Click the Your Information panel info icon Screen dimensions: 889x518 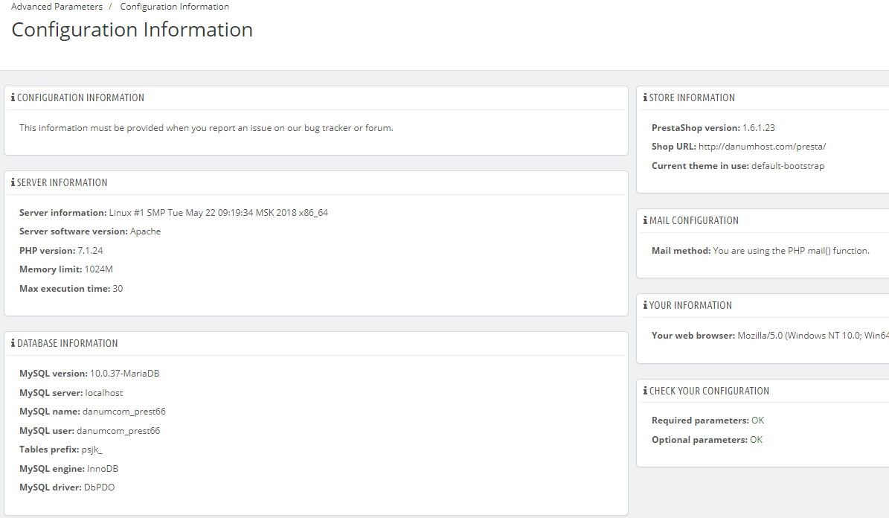click(645, 305)
